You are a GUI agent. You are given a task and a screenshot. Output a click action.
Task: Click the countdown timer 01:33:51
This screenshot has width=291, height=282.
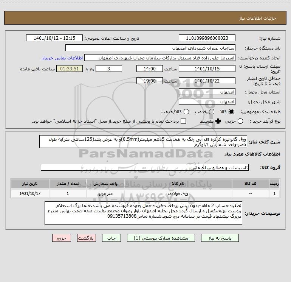coord(70,69)
